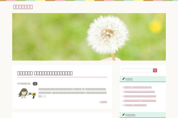
Task: Open the sidebar link starting with 40
Action: point(139,91)
